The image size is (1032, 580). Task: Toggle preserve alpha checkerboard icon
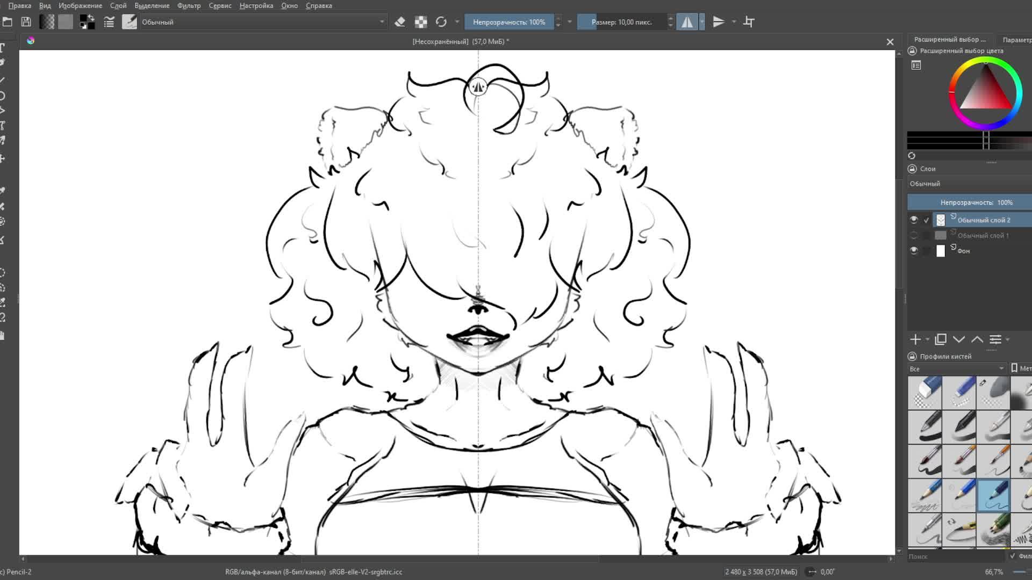(421, 22)
